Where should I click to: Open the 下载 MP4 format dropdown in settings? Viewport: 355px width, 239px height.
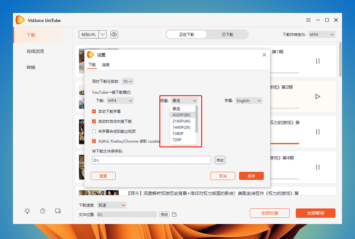(x=120, y=101)
